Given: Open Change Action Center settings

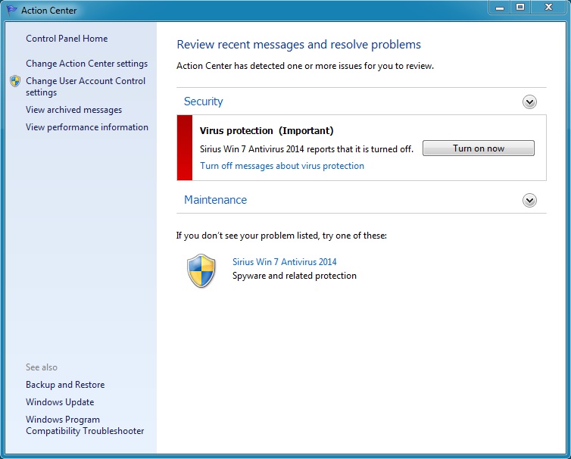Looking at the screenshot, I should [x=86, y=64].
